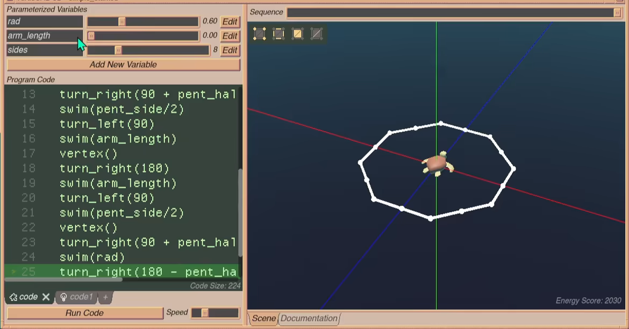Click code line 17 vertex()

(x=88, y=154)
